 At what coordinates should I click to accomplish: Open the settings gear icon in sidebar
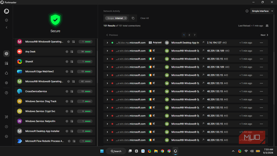click(x=6, y=83)
